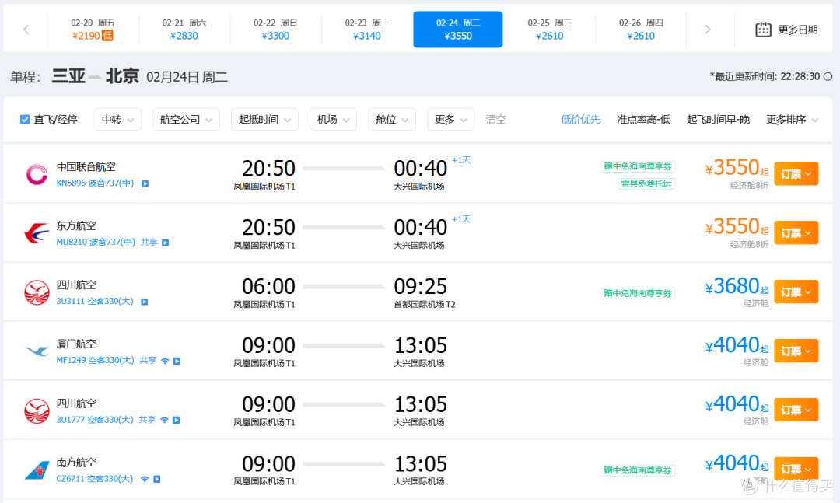840x503 pixels.
Task: Expand 订票 for KN5896 flight
Action: [796, 174]
